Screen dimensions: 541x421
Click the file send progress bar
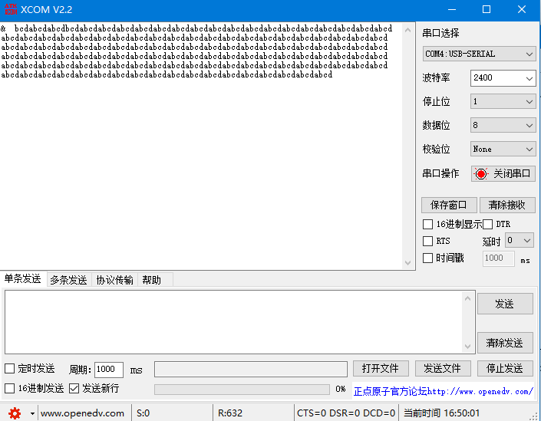[x=242, y=390]
